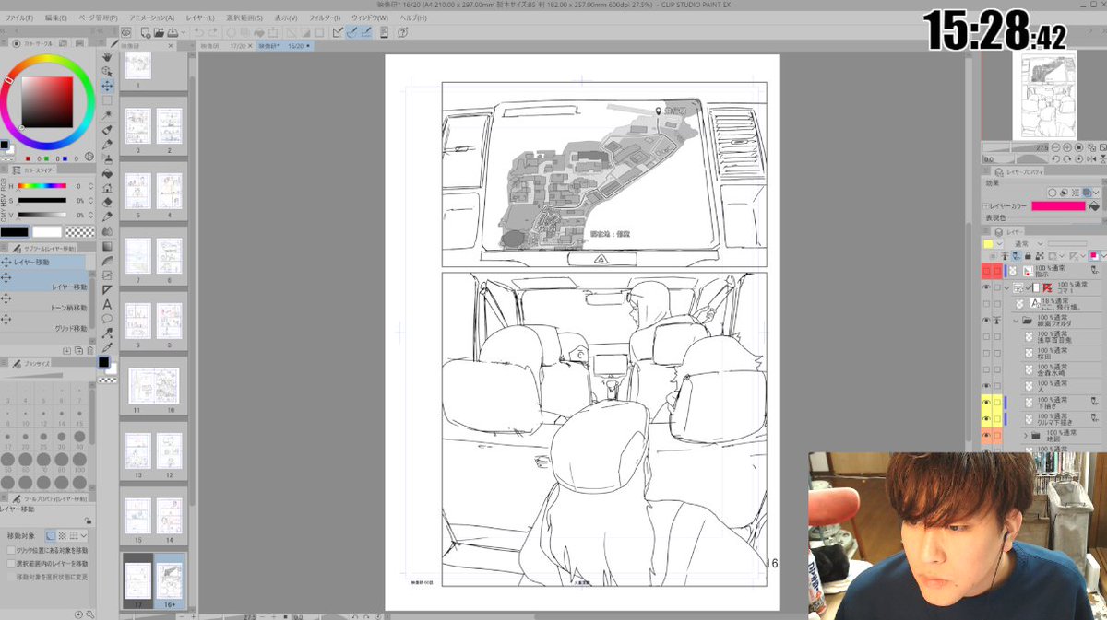The image size is (1107, 620).
Task: Collapse the 線画フォルダ folder
Action: [x=1016, y=321]
